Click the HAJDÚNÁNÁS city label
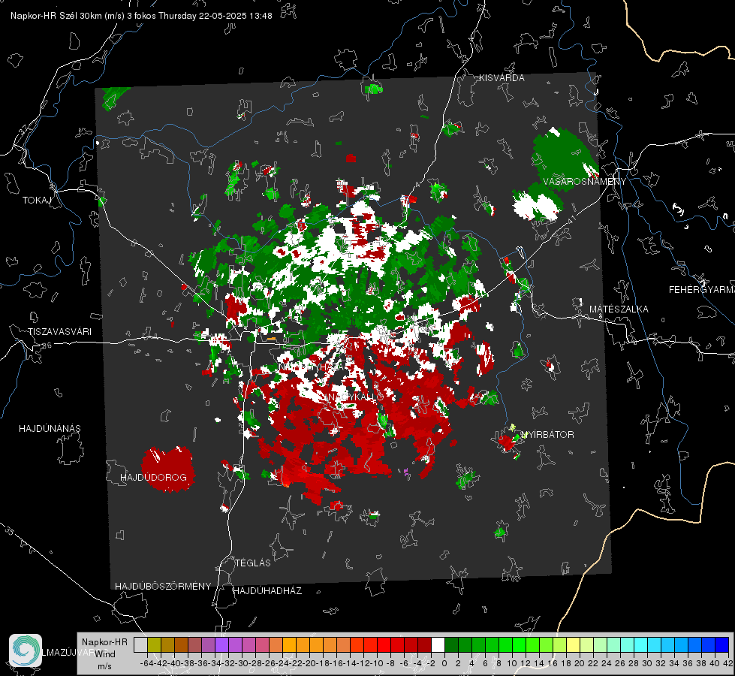The height and width of the screenshot is (676, 735). (x=50, y=429)
